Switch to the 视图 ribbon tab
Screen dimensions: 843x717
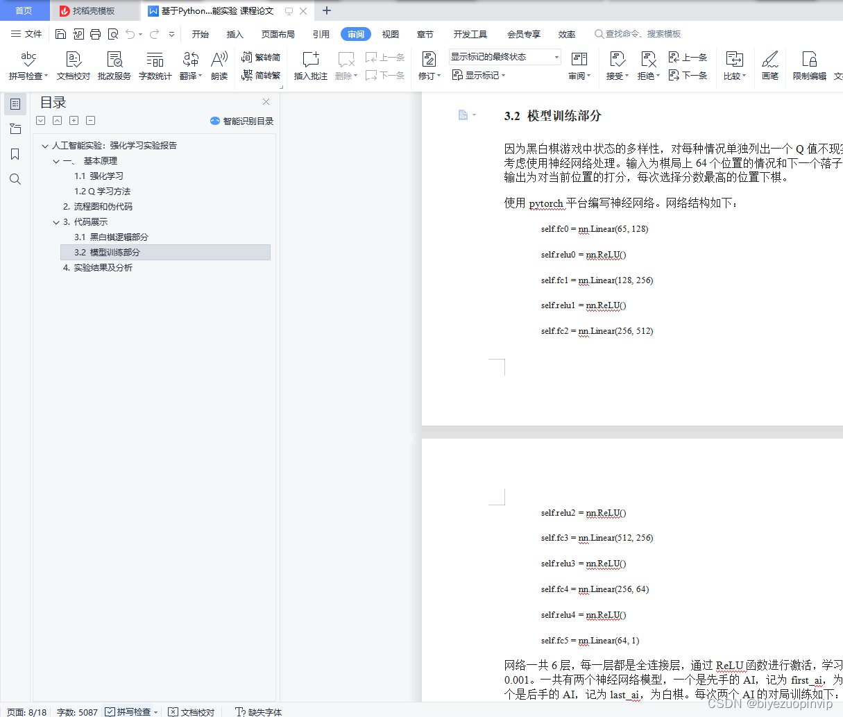[x=390, y=33]
